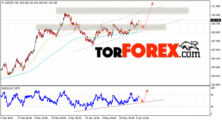Select the upper gray resistance zone rectangle
This screenshot has width=222, height=121.
tap(122, 11)
